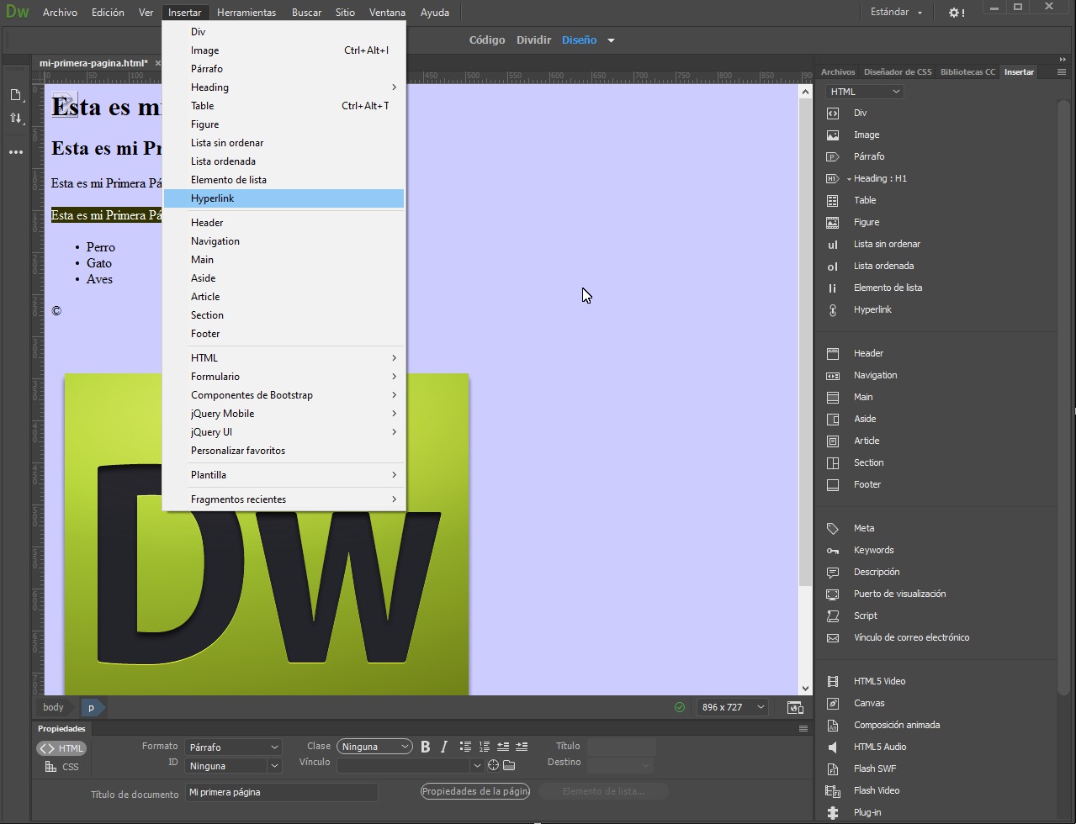This screenshot has height=824, width=1076.
Task: Select the mi-primera-pagina.html document tab
Action: 93,63
